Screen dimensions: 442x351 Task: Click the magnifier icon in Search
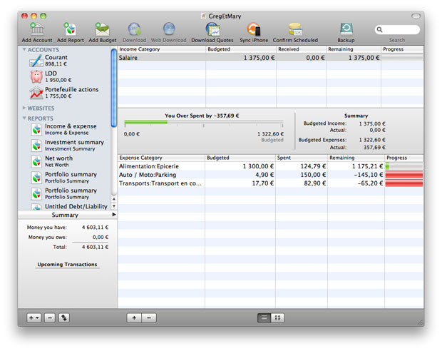(x=380, y=30)
